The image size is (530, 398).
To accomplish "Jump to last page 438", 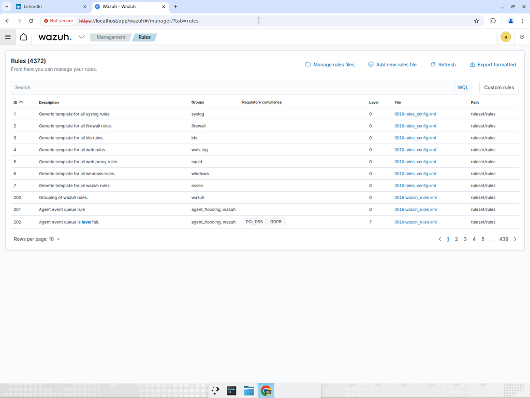I will coord(504,239).
